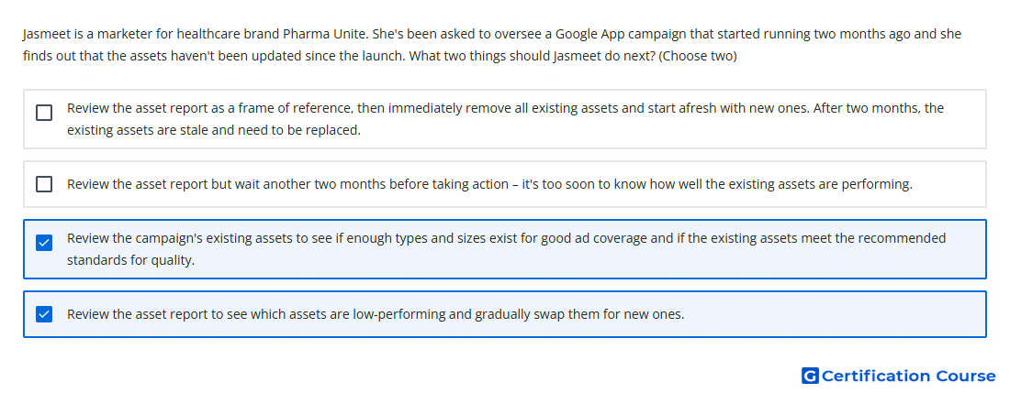
Task: Click the words 'standards for quality.'
Action: 130,261
